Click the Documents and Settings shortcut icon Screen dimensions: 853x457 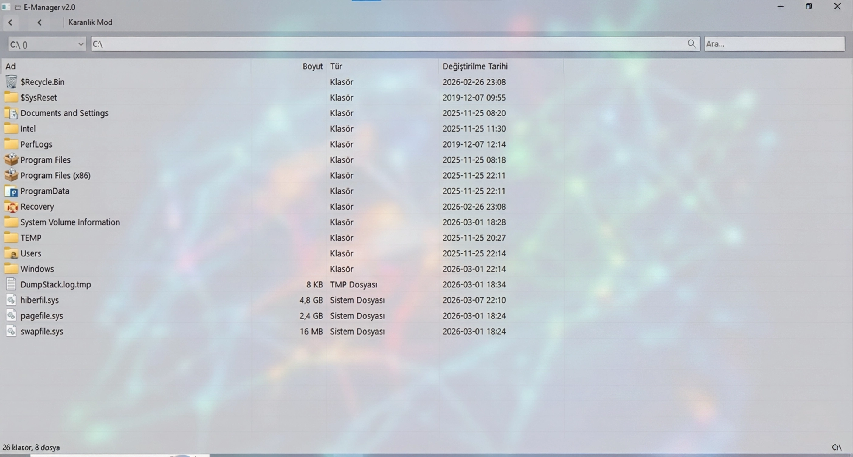click(11, 113)
